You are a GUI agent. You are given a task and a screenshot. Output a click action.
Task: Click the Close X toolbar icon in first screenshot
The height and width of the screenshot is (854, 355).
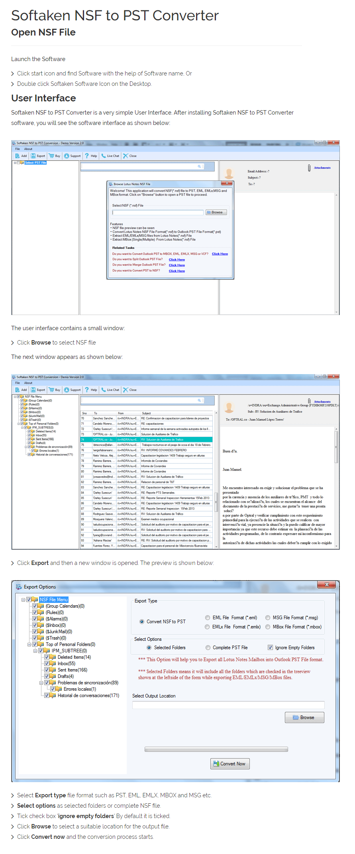tap(126, 156)
